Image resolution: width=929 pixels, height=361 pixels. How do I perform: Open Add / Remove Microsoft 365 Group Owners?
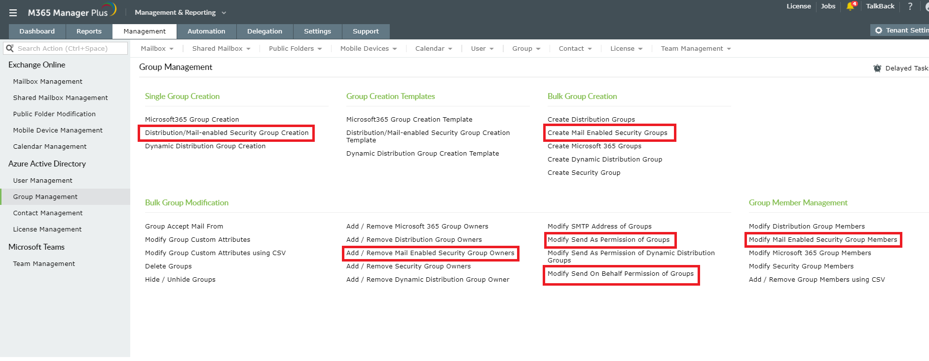(x=417, y=226)
